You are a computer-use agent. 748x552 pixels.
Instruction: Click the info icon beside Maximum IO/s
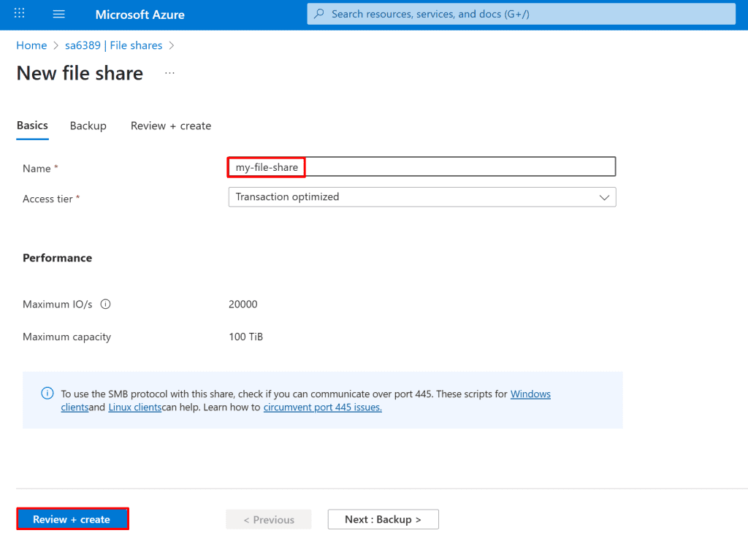105,304
